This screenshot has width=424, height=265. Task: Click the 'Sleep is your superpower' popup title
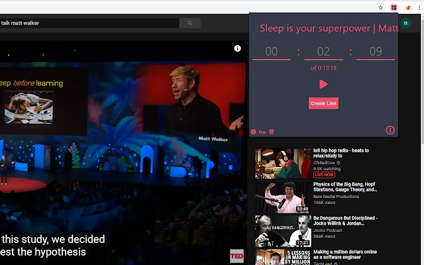pyautogui.click(x=329, y=28)
